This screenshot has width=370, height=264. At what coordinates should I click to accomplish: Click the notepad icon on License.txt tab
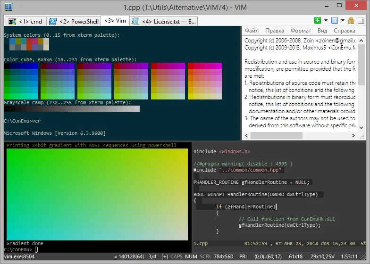click(136, 21)
